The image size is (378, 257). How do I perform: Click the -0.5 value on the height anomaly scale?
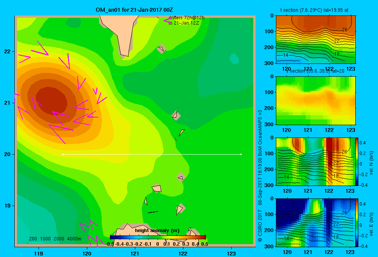tap(110, 244)
